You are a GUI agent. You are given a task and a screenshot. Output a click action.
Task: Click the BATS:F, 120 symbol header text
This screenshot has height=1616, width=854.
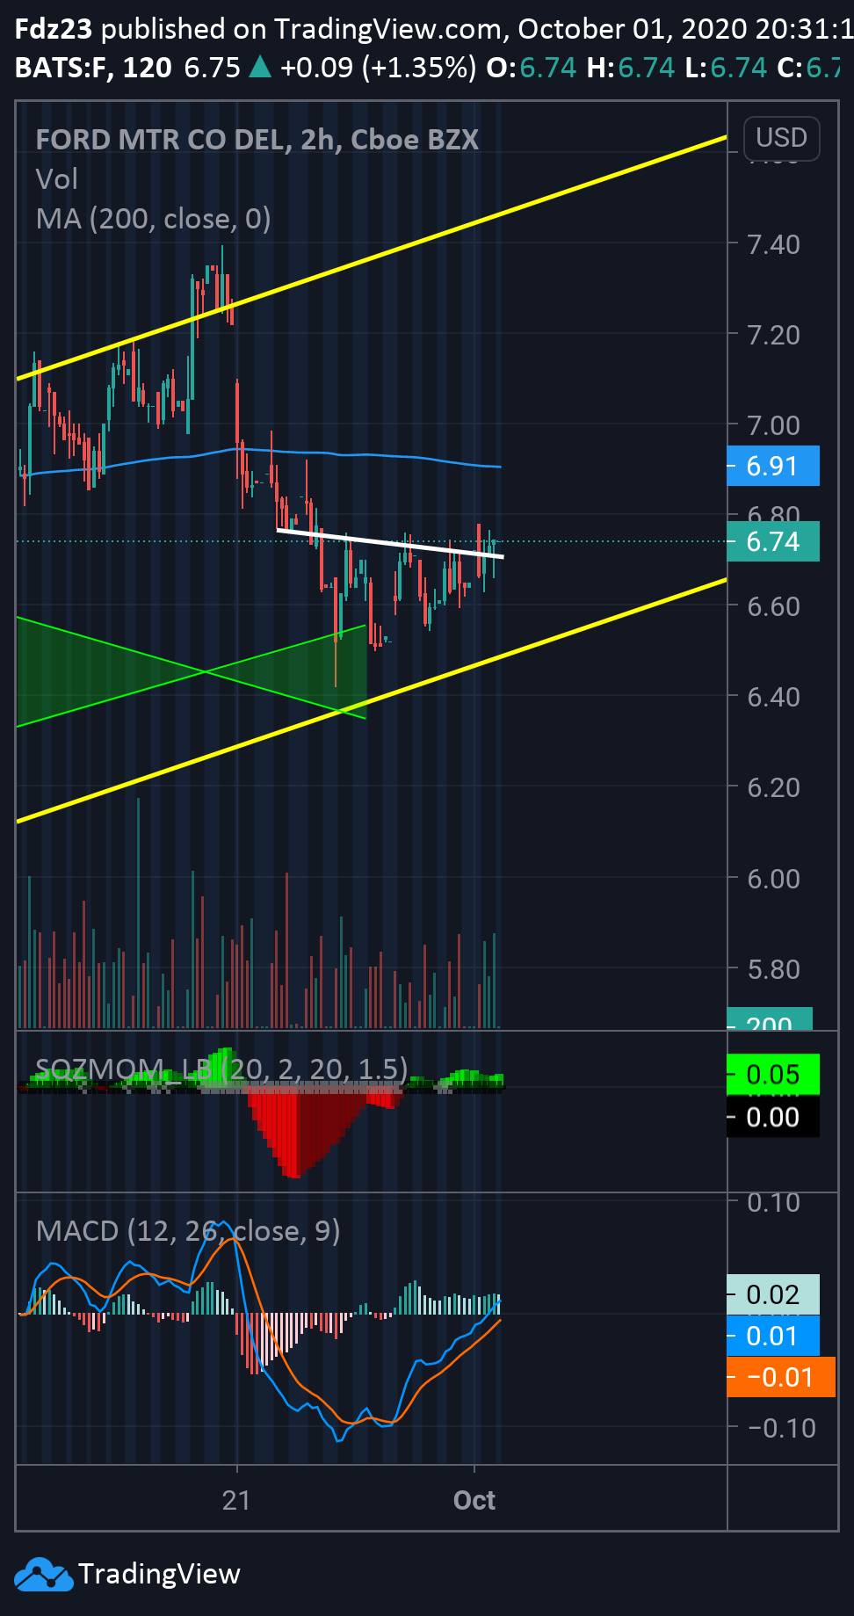coord(93,68)
